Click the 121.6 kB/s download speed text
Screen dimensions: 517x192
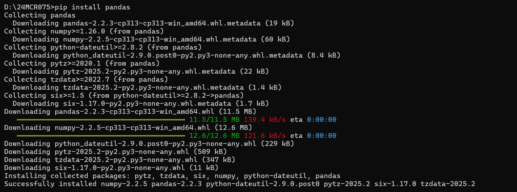(265, 136)
